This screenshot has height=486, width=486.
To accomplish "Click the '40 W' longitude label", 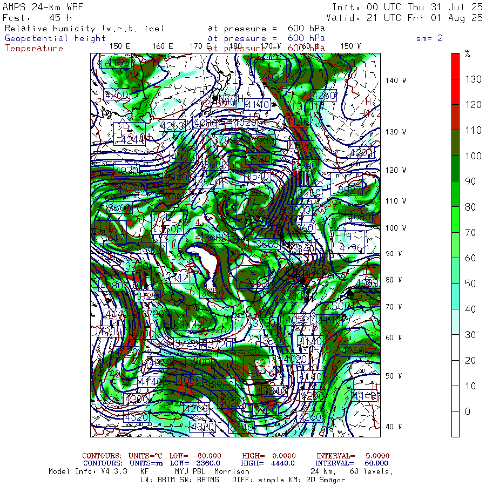I will (x=394, y=427).
